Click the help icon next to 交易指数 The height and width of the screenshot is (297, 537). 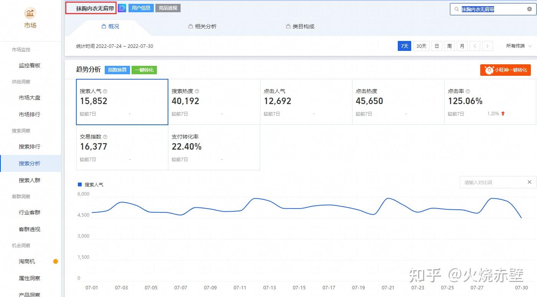(x=105, y=137)
